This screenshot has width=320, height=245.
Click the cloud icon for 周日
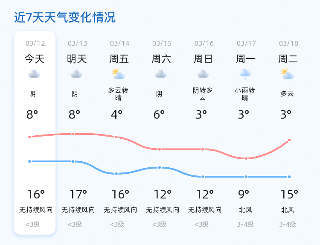coord(203,74)
